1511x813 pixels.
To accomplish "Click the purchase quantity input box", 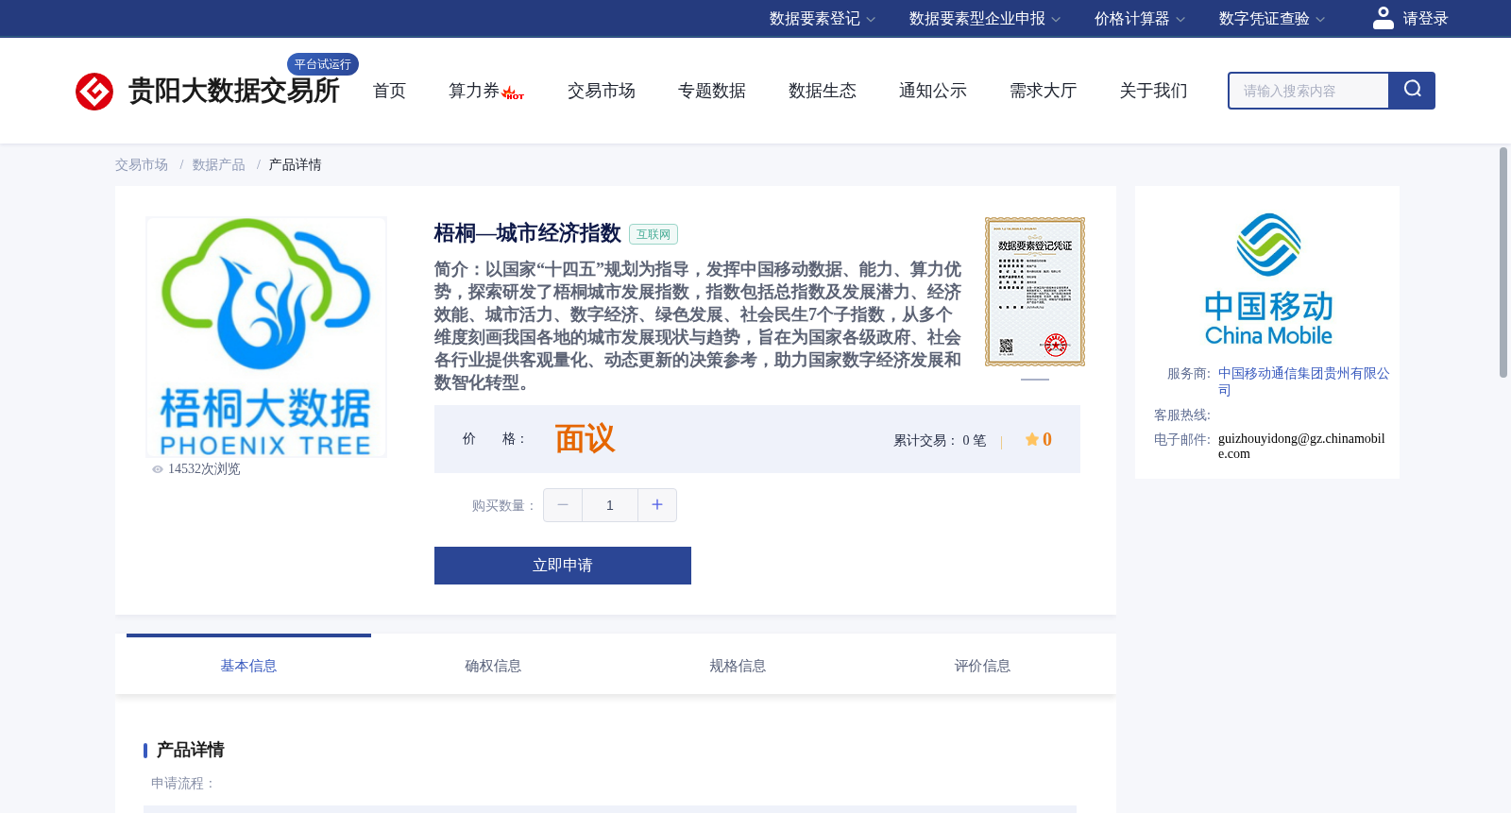I will point(610,505).
